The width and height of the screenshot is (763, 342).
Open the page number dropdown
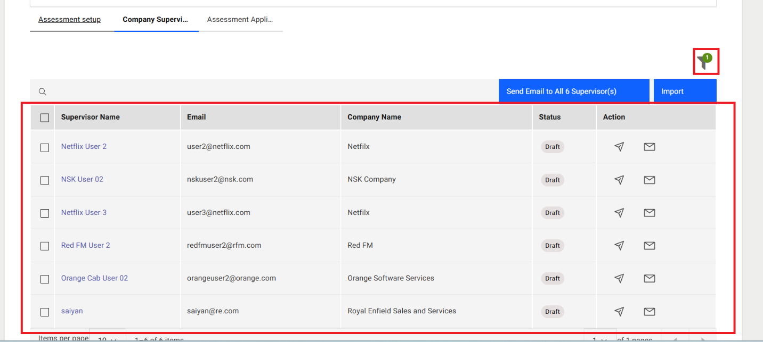(600, 339)
